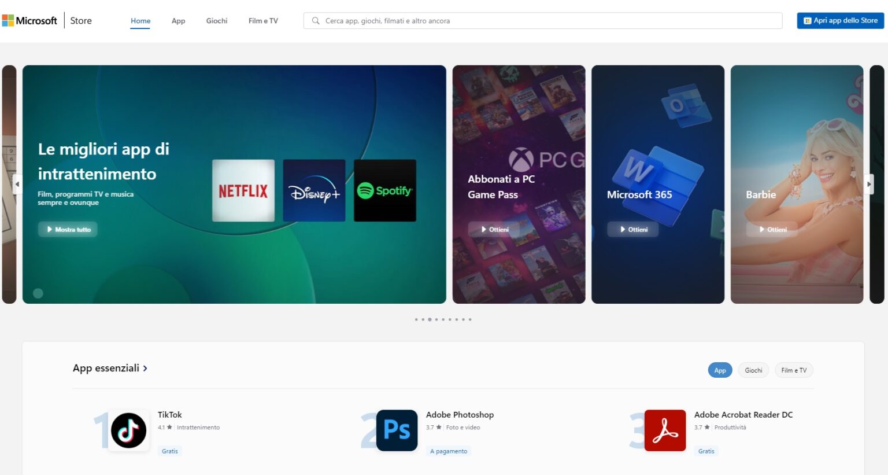The image size is (888, 475).
Task: Advance carousel with the right arrow
Action: coord(868,183)
